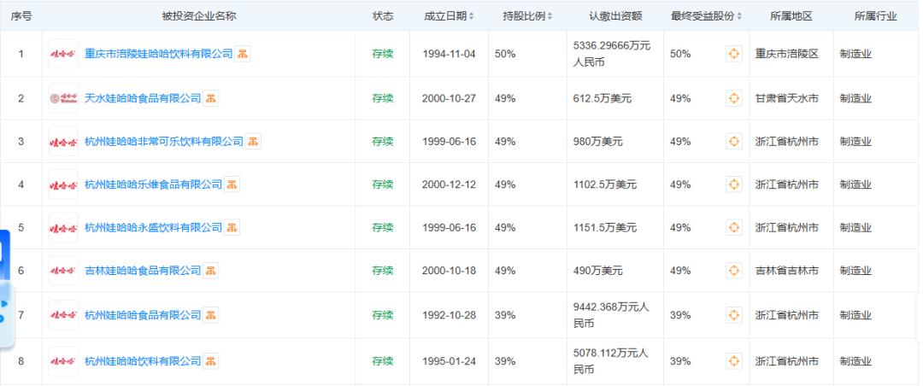This screenshot has height=386, width=923.
Task: Select date cell 2000-10-27
Action: coord(450,98)
